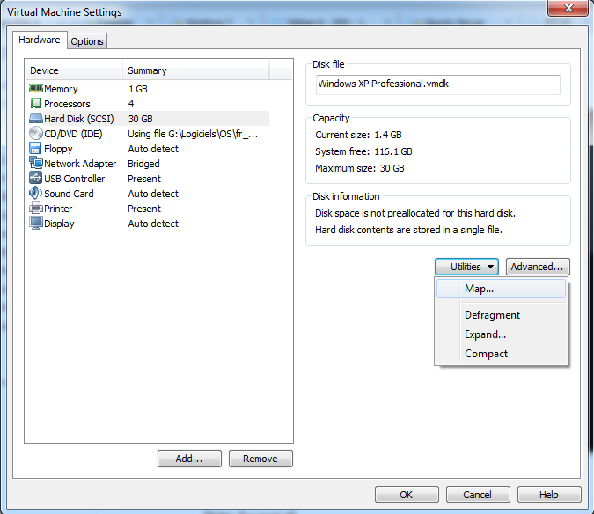Screen dimensions: 594x514
Task: Click the Printer icon
Action: click(x=36, y=209)
